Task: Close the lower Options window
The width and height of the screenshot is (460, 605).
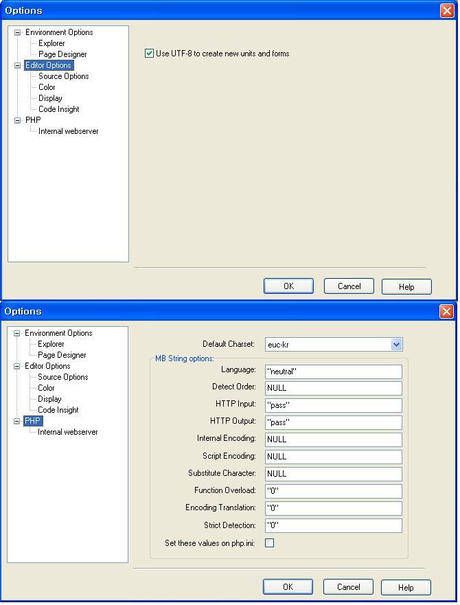Action: click(446, 311)
